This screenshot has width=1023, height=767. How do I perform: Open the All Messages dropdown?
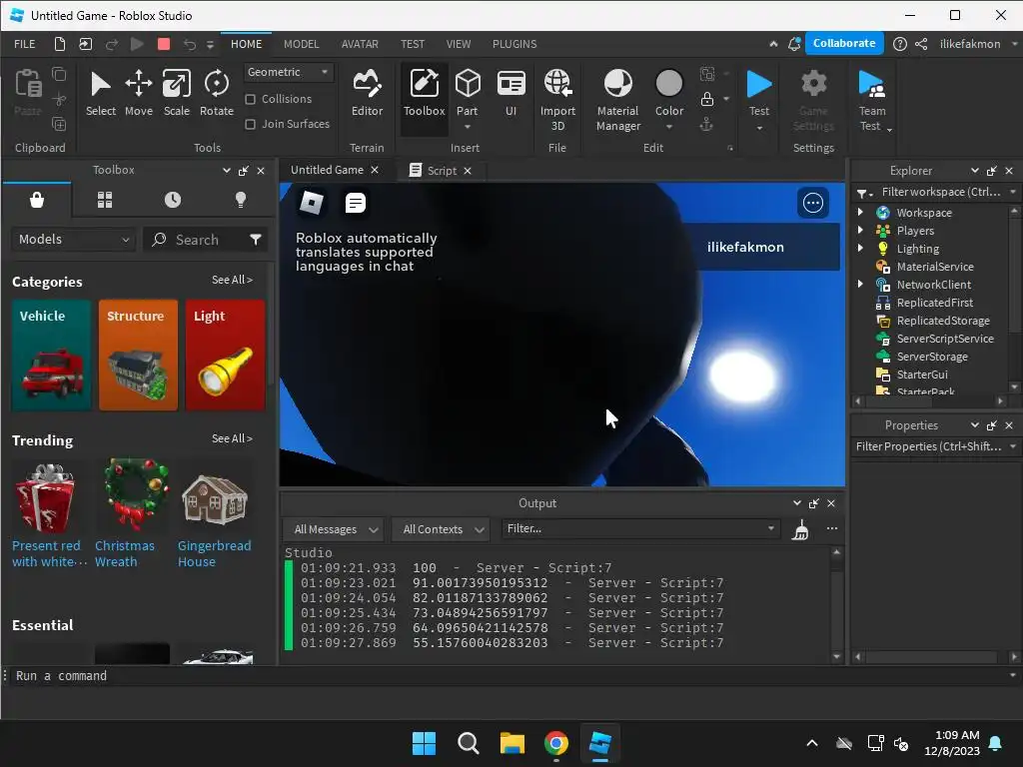334,529
